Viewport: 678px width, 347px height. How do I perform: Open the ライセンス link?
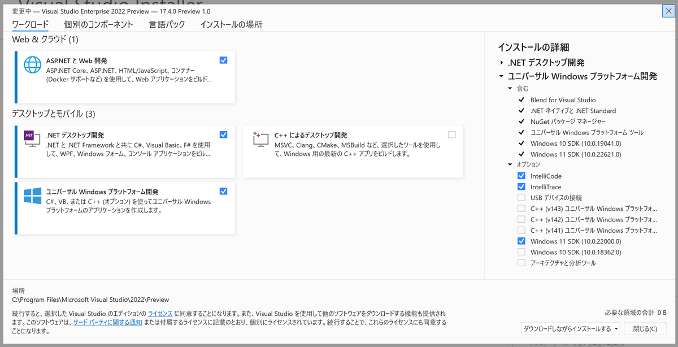pos(160,313)
